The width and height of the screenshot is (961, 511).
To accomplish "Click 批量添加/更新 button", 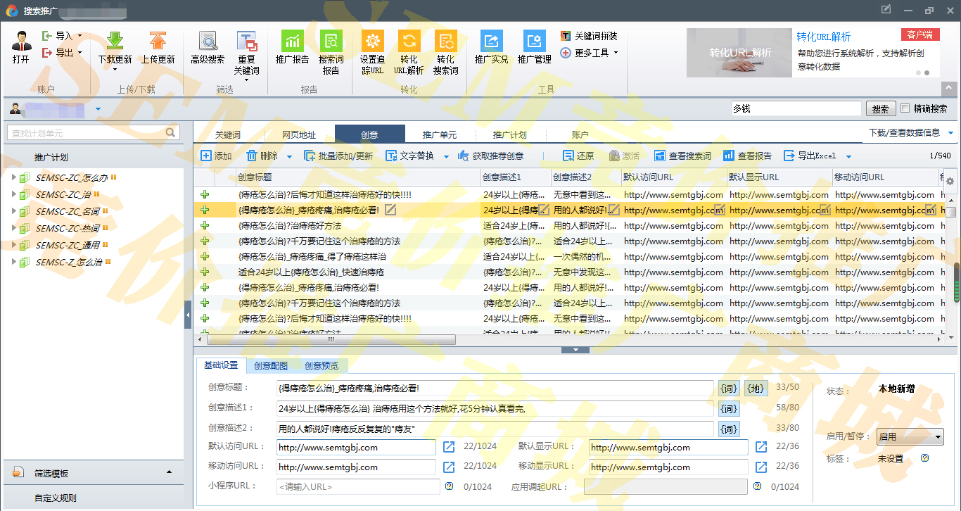I will pyautogui.click(x=338, y=156).
